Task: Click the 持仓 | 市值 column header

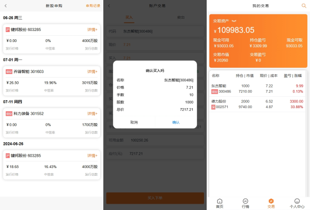Action: click(244, 76)
